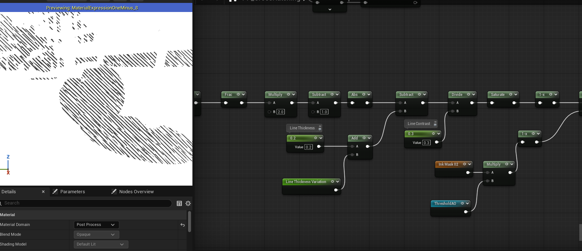Screen dimensions: 582x251
Task: Click the preview icon on the Frac node
Action: point(238,94)
